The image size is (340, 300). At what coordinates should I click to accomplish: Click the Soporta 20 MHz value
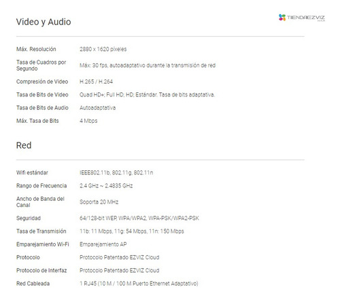point(99,202)
